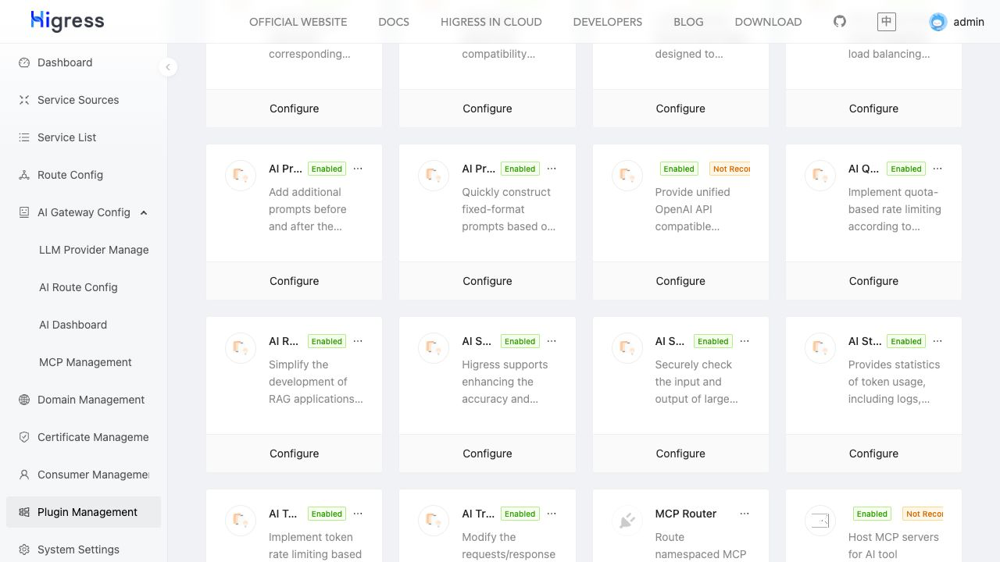Open more options for 'Securely check the input' card
The width and height of the screenshot is (1000, 562).
745,341
